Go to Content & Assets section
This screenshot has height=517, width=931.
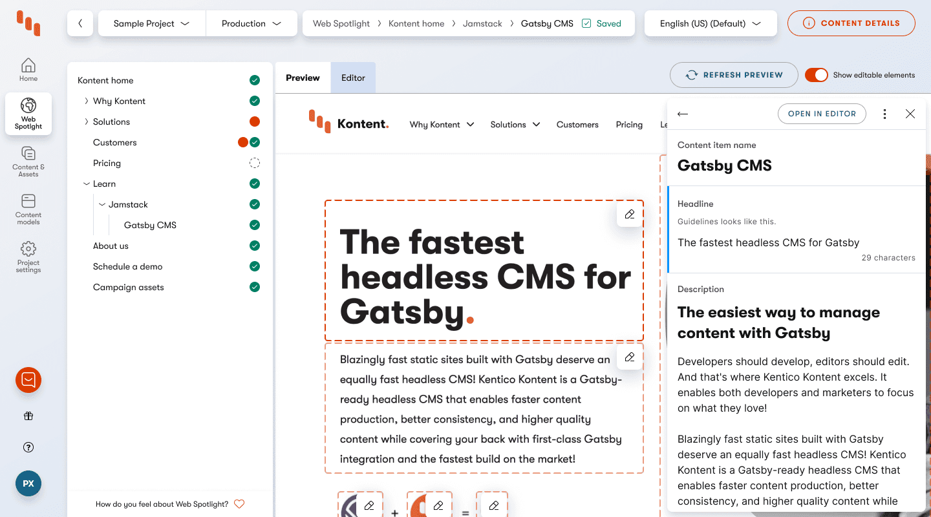(28, 161)
